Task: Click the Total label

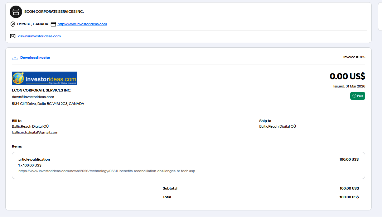Action: (167, 197)
